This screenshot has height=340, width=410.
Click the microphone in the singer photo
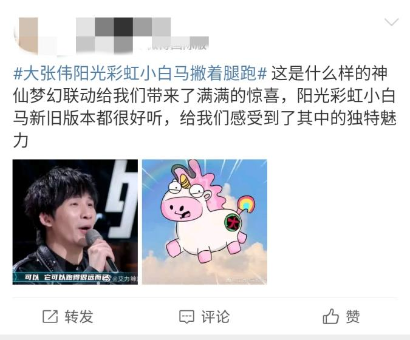(101, 250)
